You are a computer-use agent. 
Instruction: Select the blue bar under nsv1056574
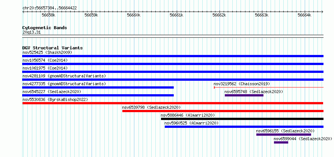(173, 64)
